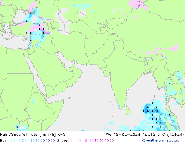Select the Snow legend value 20
This screenshot has height=143, width=185.
96,141
